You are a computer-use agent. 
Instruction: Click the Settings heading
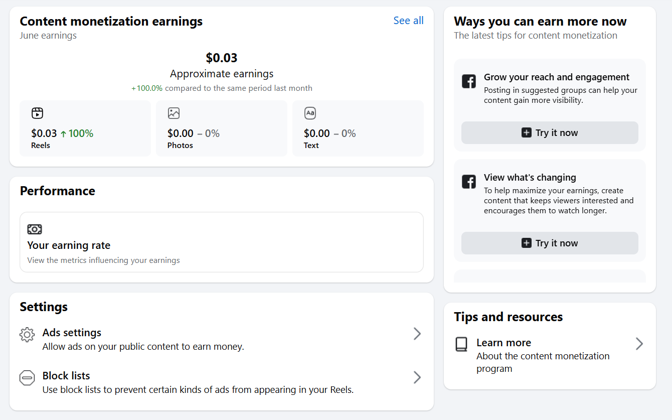click(x=44, y=307)
